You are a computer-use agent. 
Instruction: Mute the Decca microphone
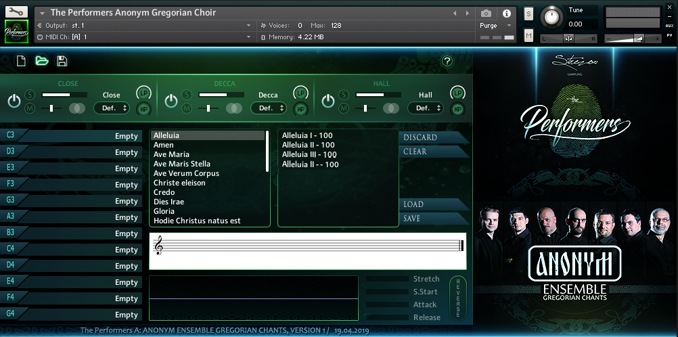point(187,108)
